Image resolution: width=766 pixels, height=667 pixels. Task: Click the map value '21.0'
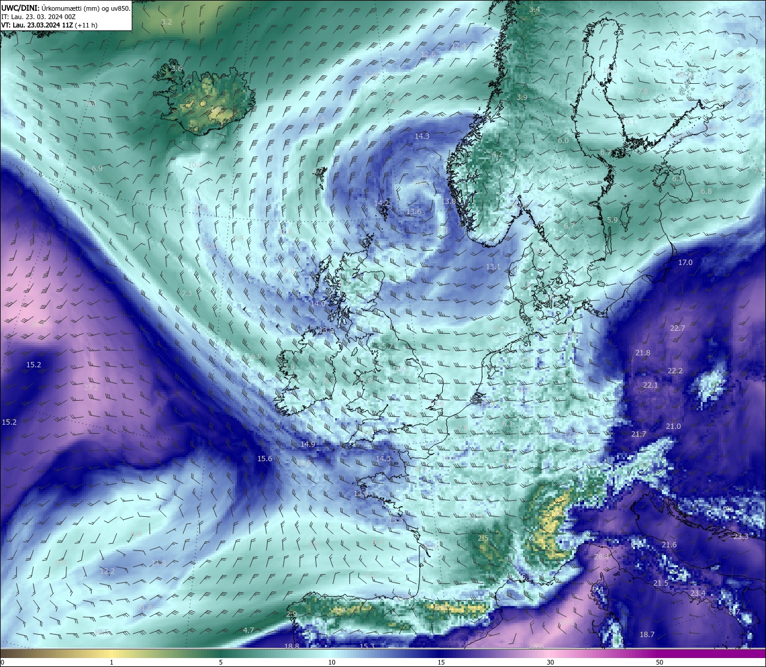click(x=673, y=427)
